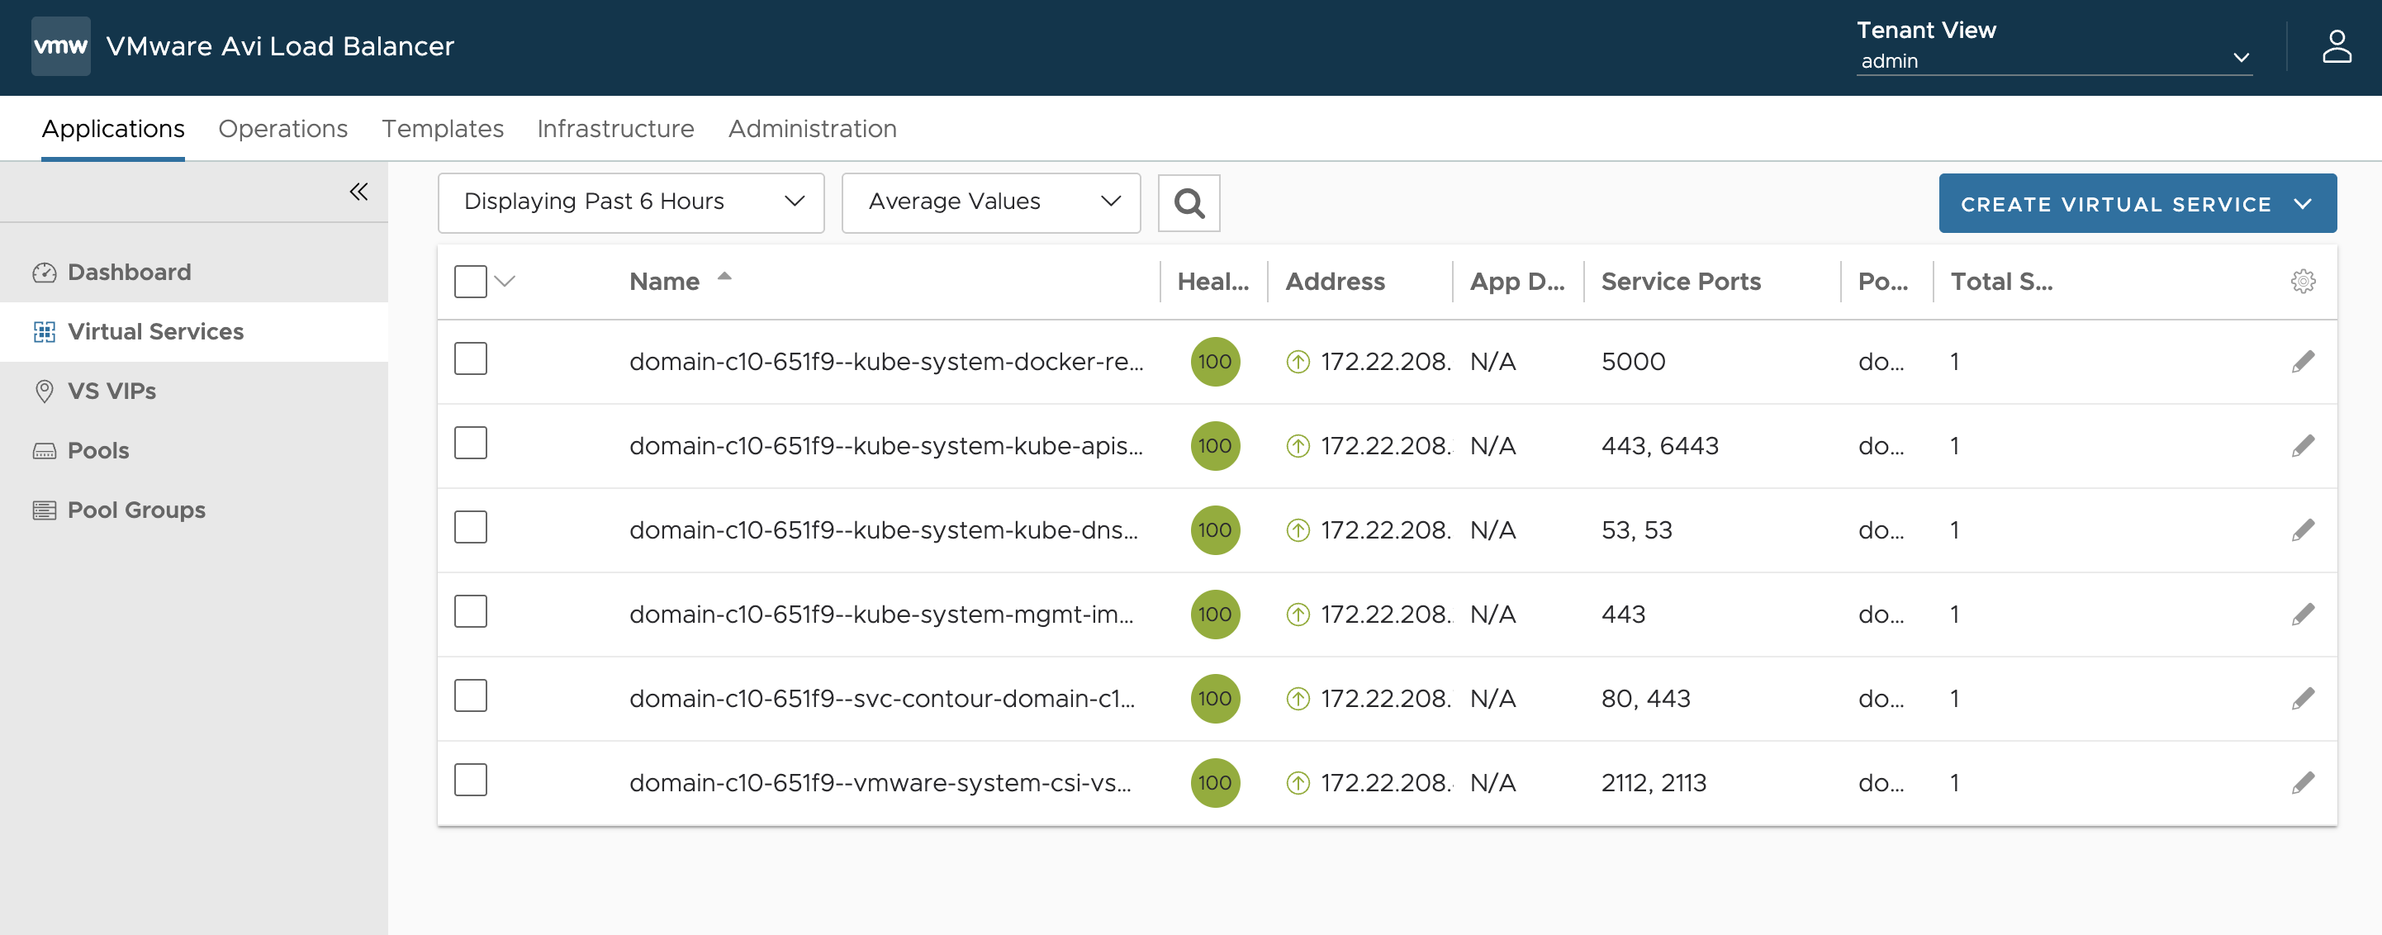Switch to the Infrastructure tab

(x=615, y=129)
